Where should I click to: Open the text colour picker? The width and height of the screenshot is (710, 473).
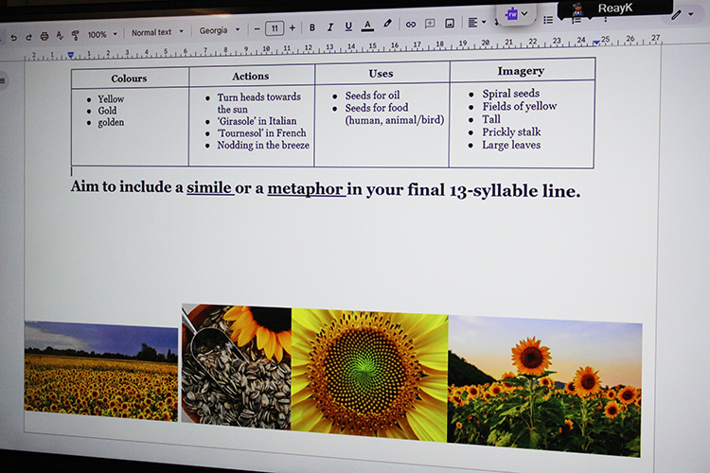pyautogui.click(x=367, y=26)
